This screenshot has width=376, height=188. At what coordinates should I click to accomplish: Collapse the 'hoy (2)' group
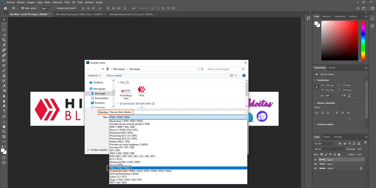(118, 82)
